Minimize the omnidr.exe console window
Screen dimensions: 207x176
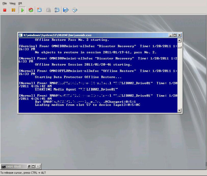click(x=170, y=35)
